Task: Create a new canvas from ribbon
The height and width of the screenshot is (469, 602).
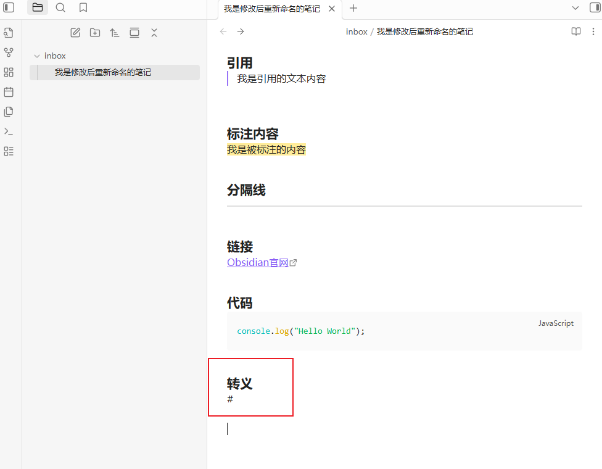Action: (9, 72)
